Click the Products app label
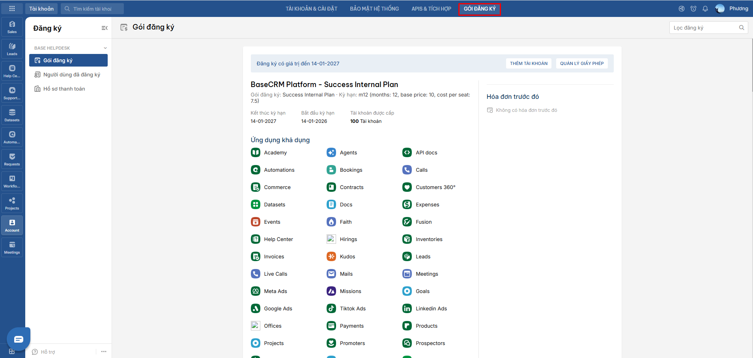This screenshot has height=358, width=753. tap(426, 326)
